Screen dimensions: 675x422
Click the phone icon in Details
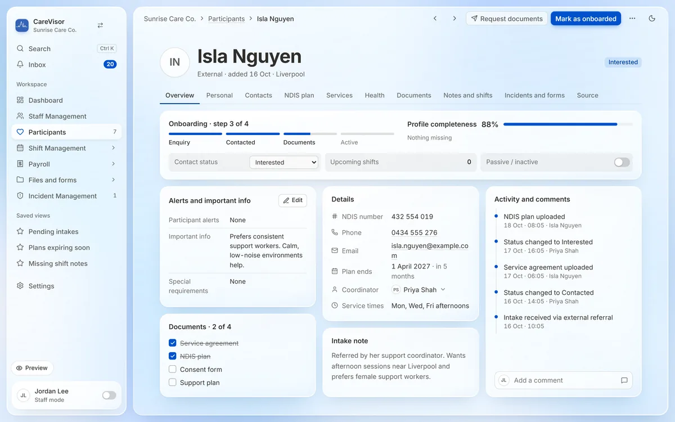(335, 232)
